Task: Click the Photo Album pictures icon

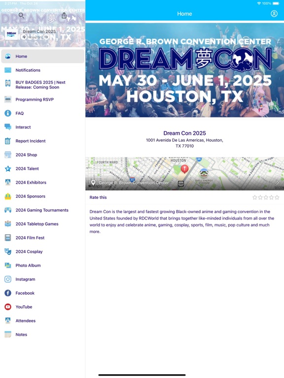Action: (8, 265)
